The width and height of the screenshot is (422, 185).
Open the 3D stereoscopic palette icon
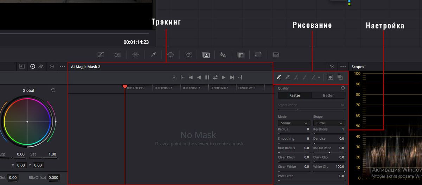[276, 55]
